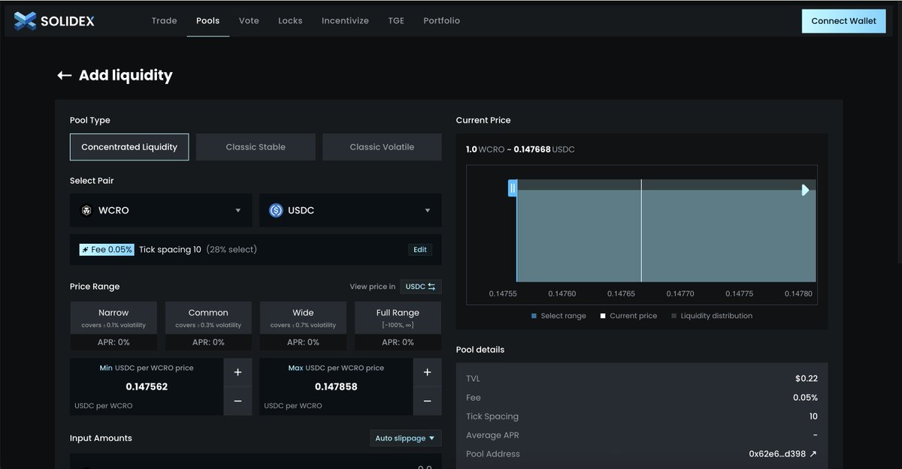
Task: Click the Average APR row
Action: click(641, 435)
